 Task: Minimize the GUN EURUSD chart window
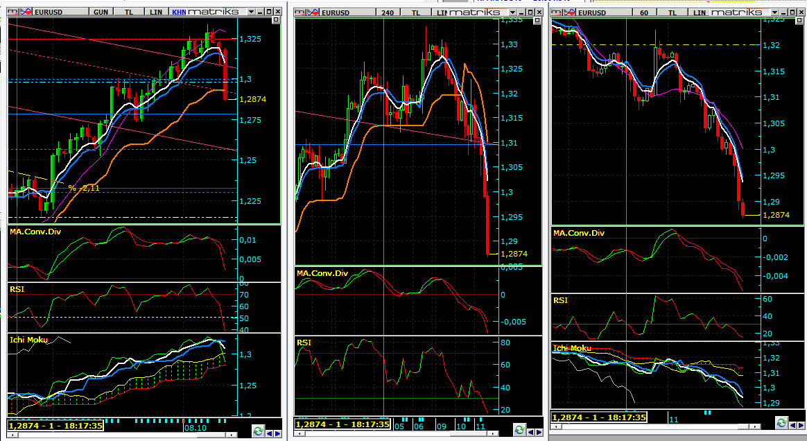point(261,12)
